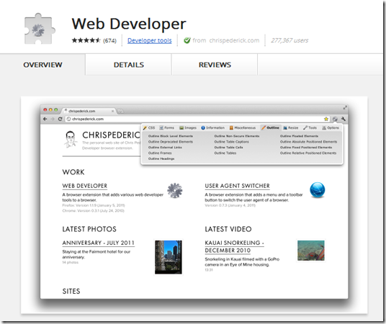This screenshot has height=324, width=386.
Task: Choose Outline Tables
Action: coord(225,153)
